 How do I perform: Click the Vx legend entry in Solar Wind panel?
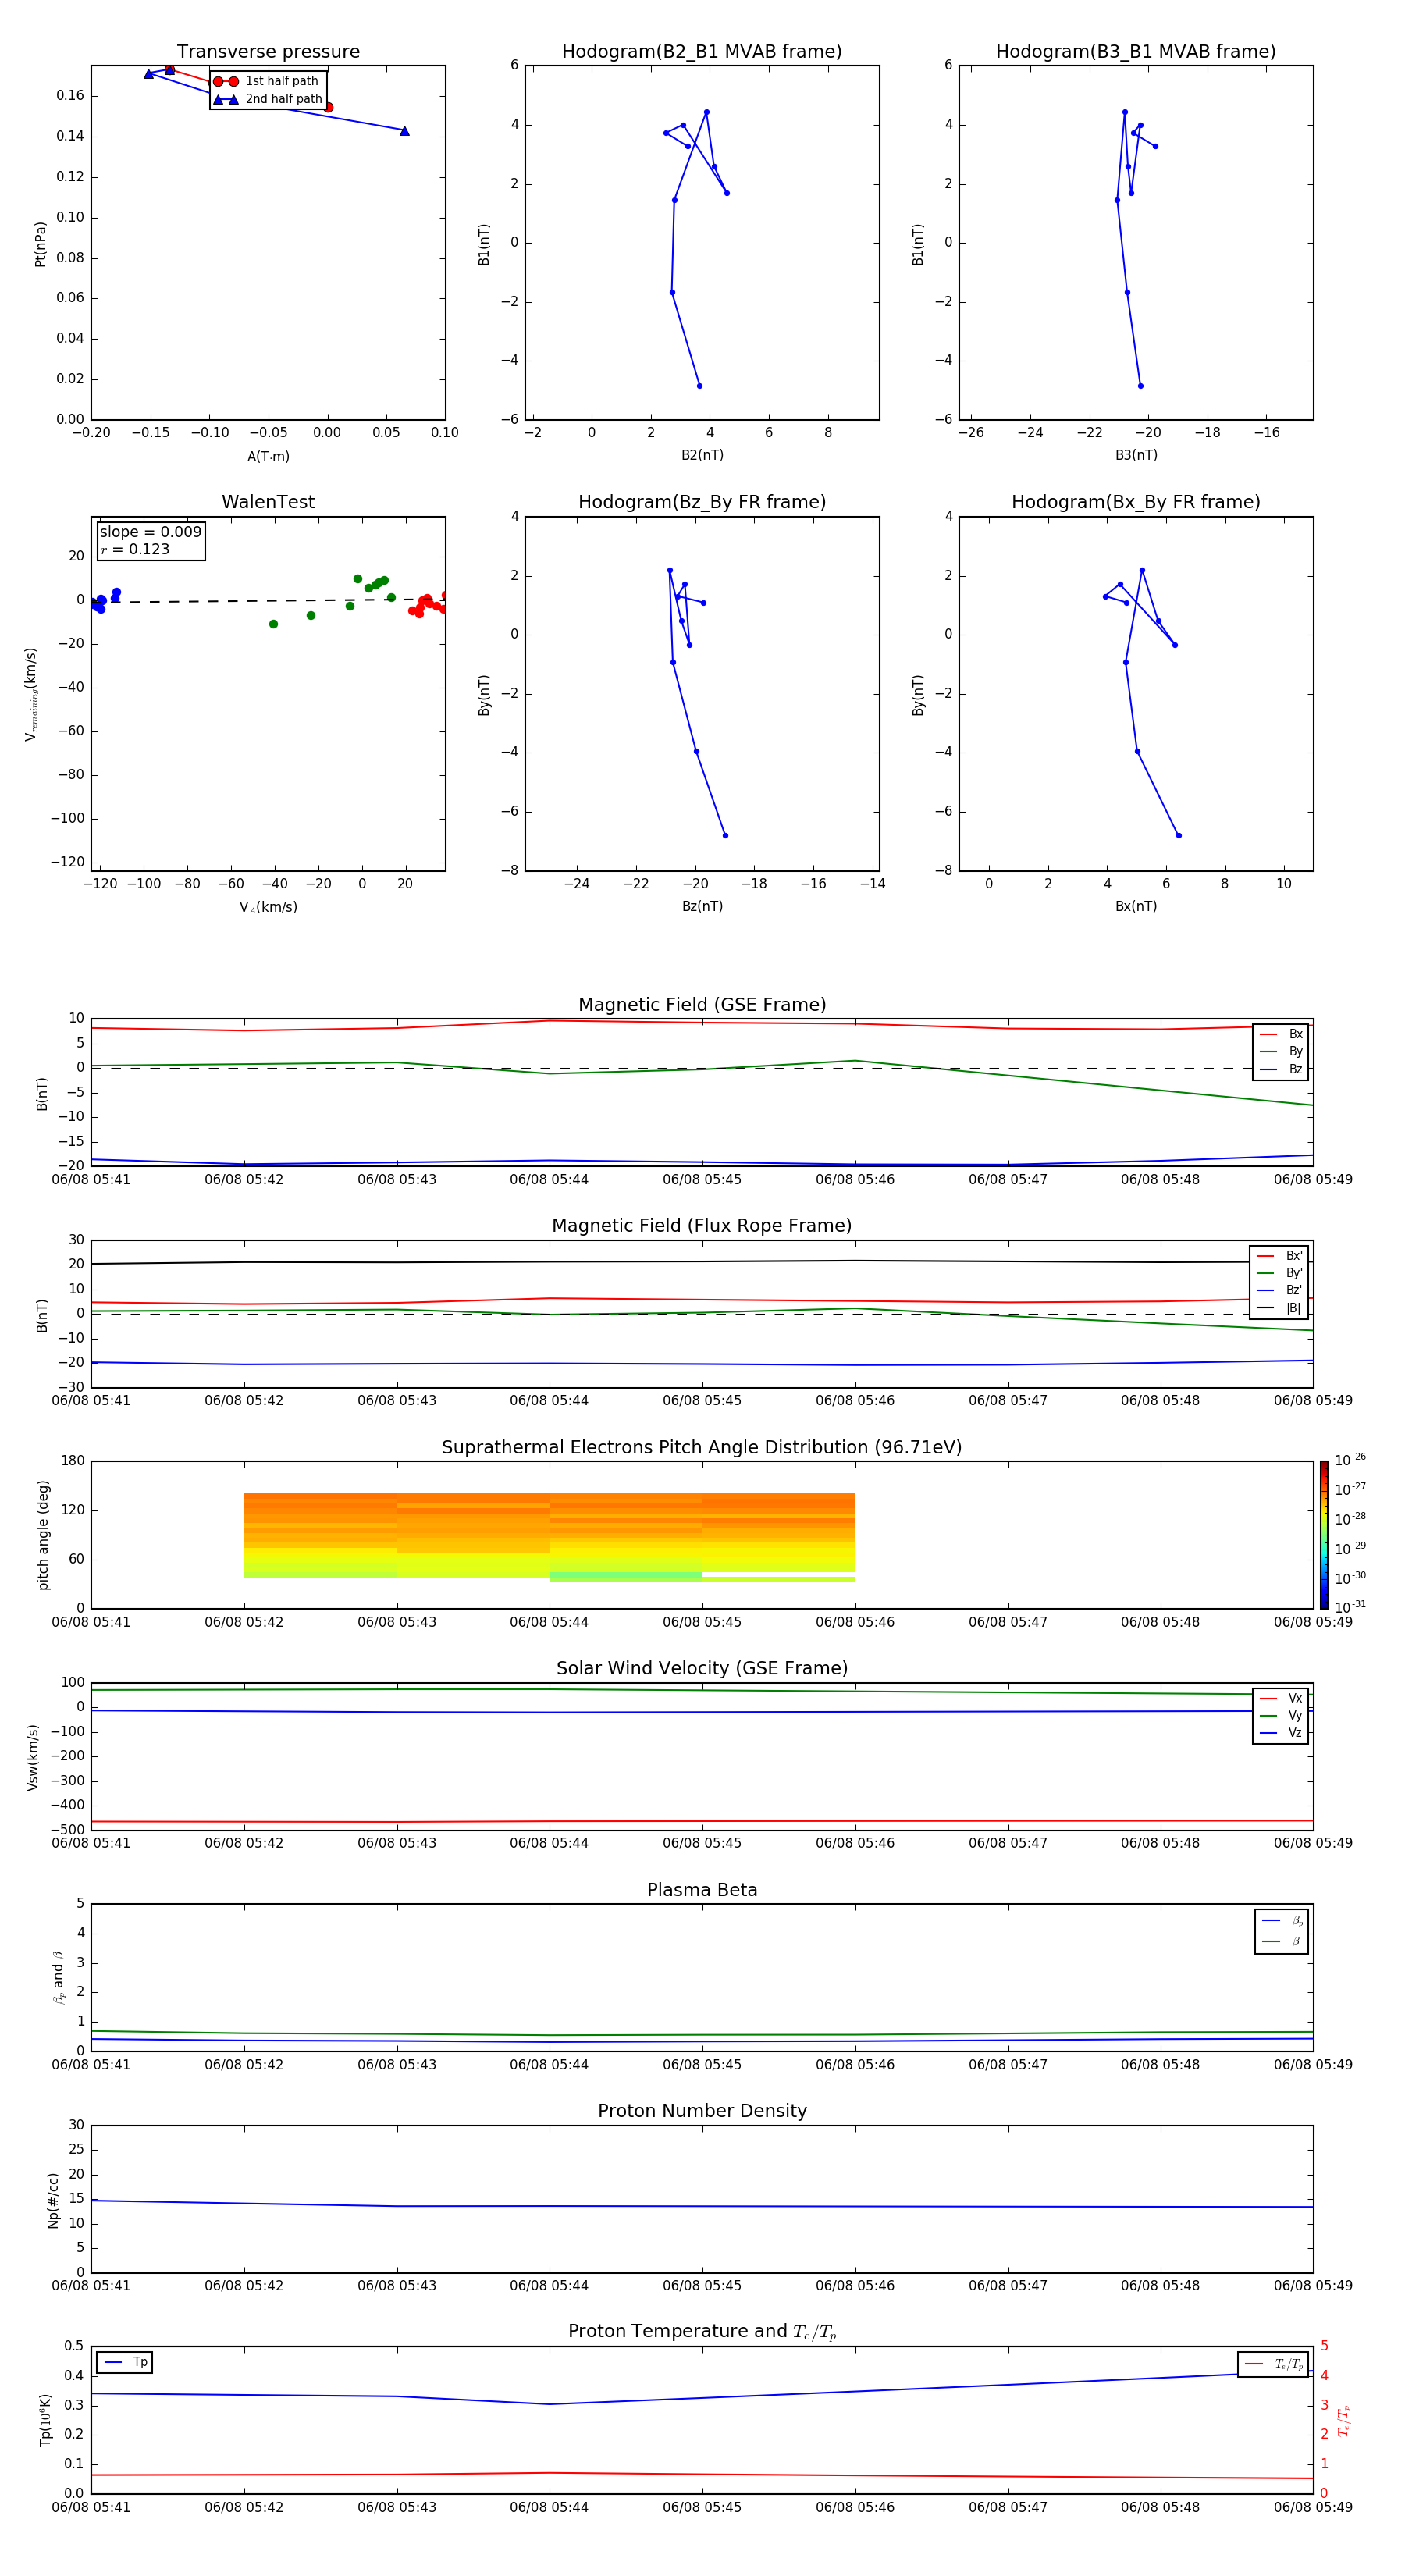point(1281,1698)
